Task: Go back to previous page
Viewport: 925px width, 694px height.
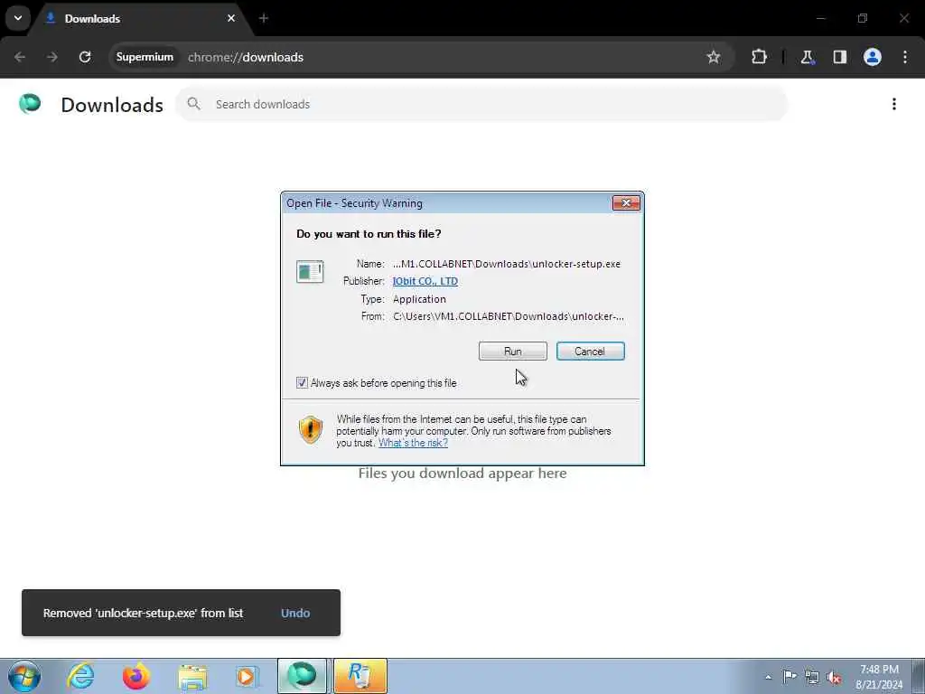Action: 20,57
